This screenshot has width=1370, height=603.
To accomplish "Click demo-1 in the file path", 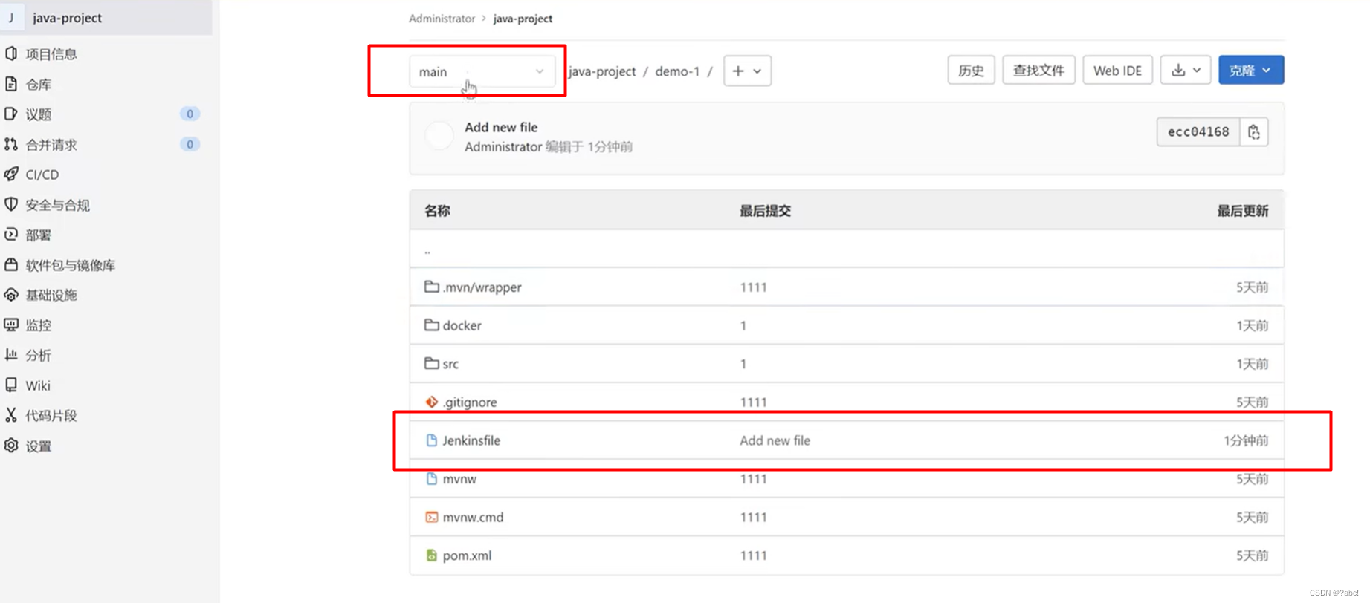I will 677,71.
